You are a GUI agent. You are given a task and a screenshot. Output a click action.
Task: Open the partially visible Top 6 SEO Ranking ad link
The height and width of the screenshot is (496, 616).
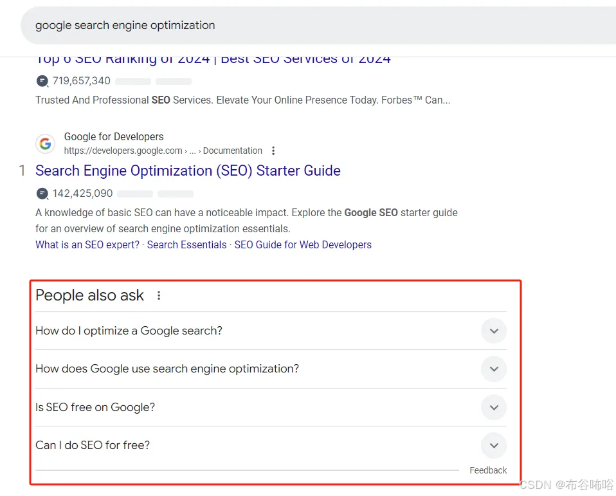(213, 60)
